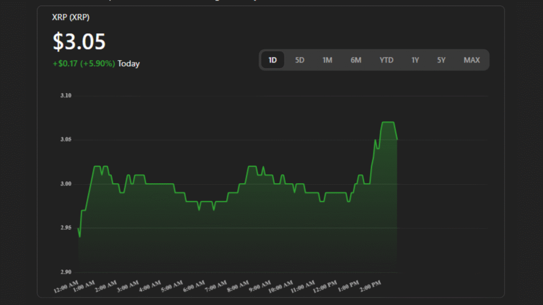
Task: Open the 6M chart range
Action: click(x=356, y=60)
